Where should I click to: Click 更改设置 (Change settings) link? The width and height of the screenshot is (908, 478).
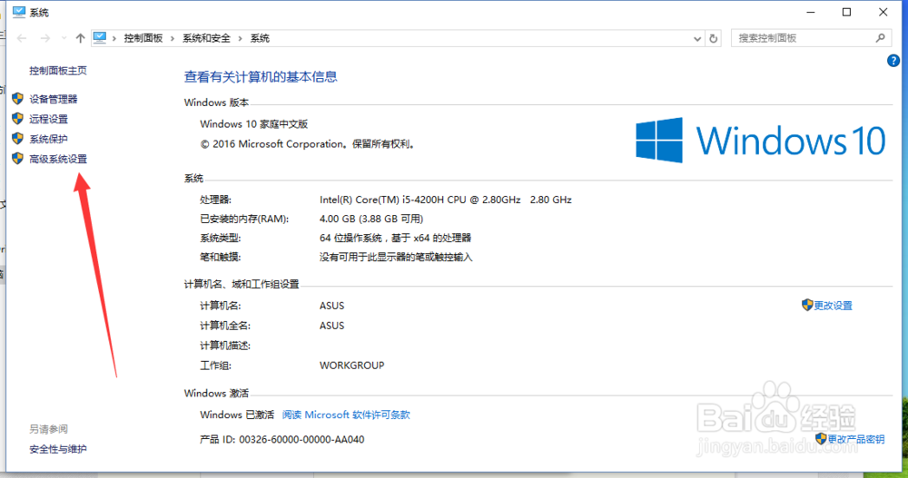click(x=833, y=306)
